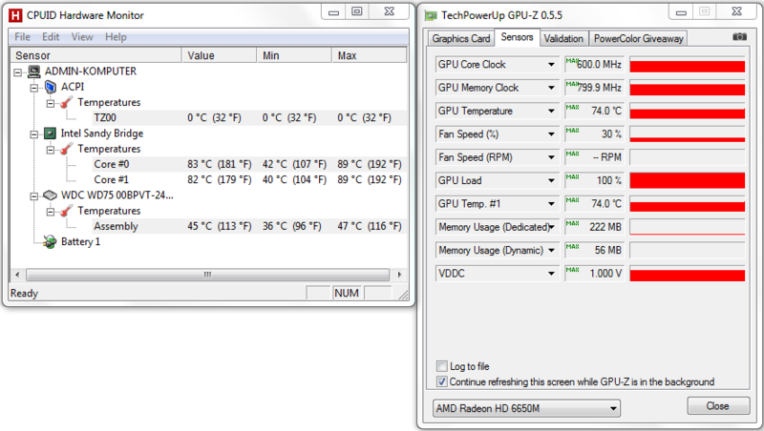Click thermometer icon under Intel Sandy Bridge

click(x=67, y=149)
